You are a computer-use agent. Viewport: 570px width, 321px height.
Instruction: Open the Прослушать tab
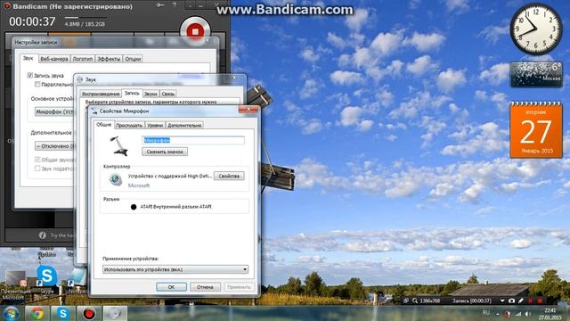(129, 125)
